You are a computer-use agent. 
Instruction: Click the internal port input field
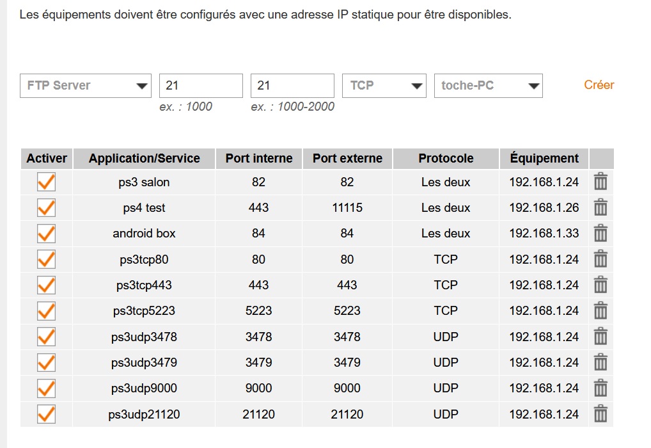click(x=201, y=86)
